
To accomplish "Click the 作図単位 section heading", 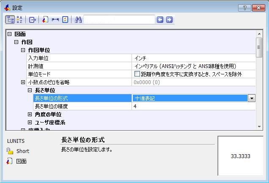I will [39, 50].
